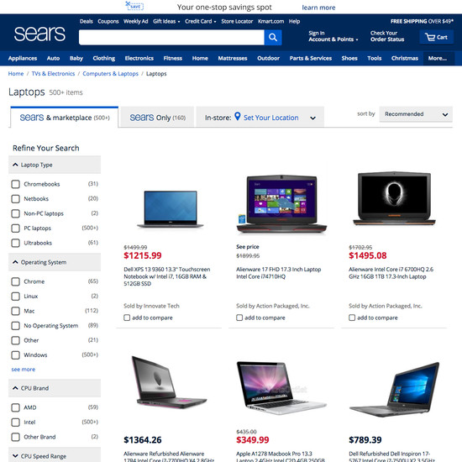This screenshot has width=462, height=462.
Task: Tick the Mac operating system checkbox
Action: coord(15,311)
